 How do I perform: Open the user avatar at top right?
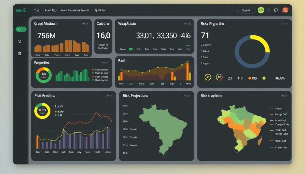(x=286, y=10)
